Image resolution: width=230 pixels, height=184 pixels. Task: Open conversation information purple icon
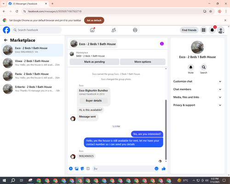click(162, 44)
